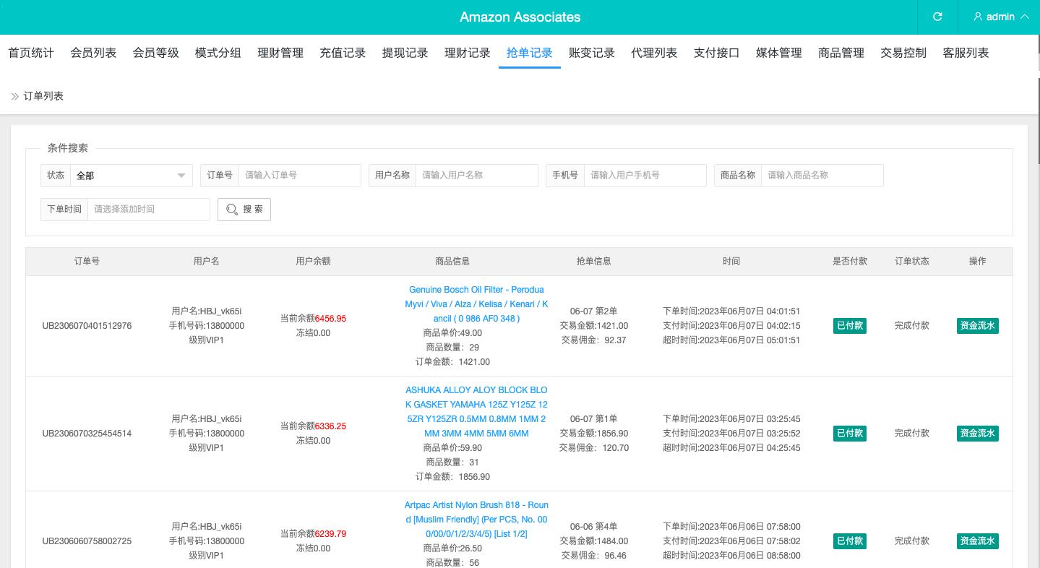The height and width of the screenshot is (568, 1040).
Task: Expand the 状态 status dropdown
Action: 131,176
